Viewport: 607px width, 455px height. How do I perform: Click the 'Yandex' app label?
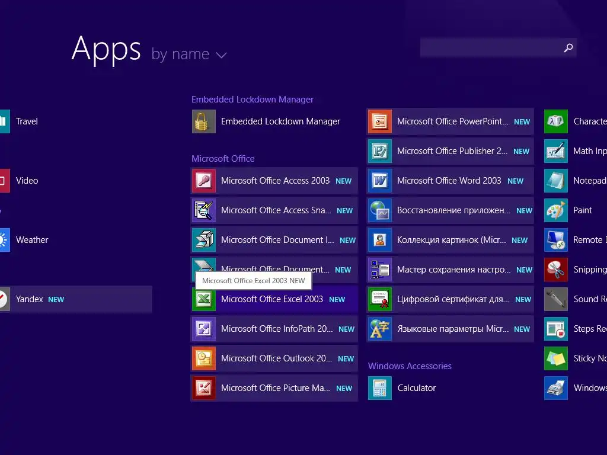[x=30, y=299]
